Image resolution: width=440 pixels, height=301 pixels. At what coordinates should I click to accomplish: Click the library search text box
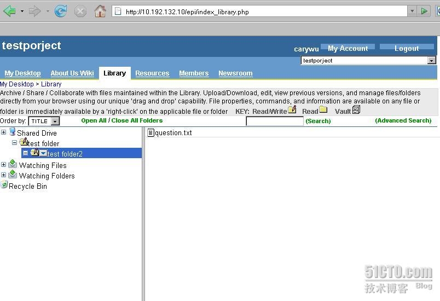(275, 121)
